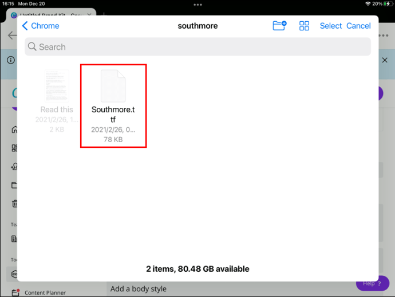Click the 78 KB file size

(x=113, y=139)
